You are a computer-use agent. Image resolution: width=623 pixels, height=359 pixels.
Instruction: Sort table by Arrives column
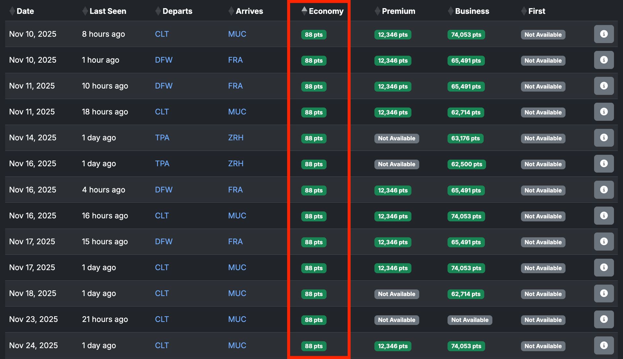249,11
